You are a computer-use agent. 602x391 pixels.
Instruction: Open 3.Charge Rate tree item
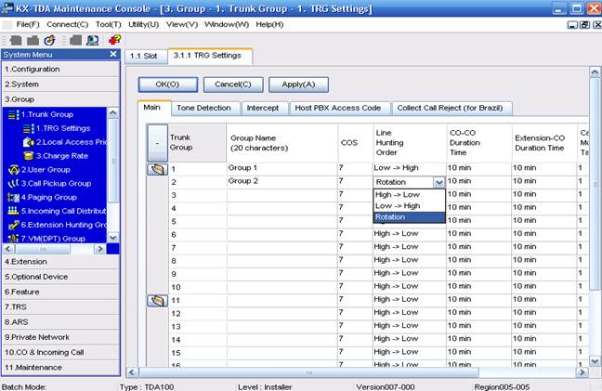pos(56,156)
